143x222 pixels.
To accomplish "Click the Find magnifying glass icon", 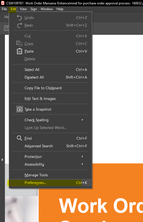I will 19,138.
